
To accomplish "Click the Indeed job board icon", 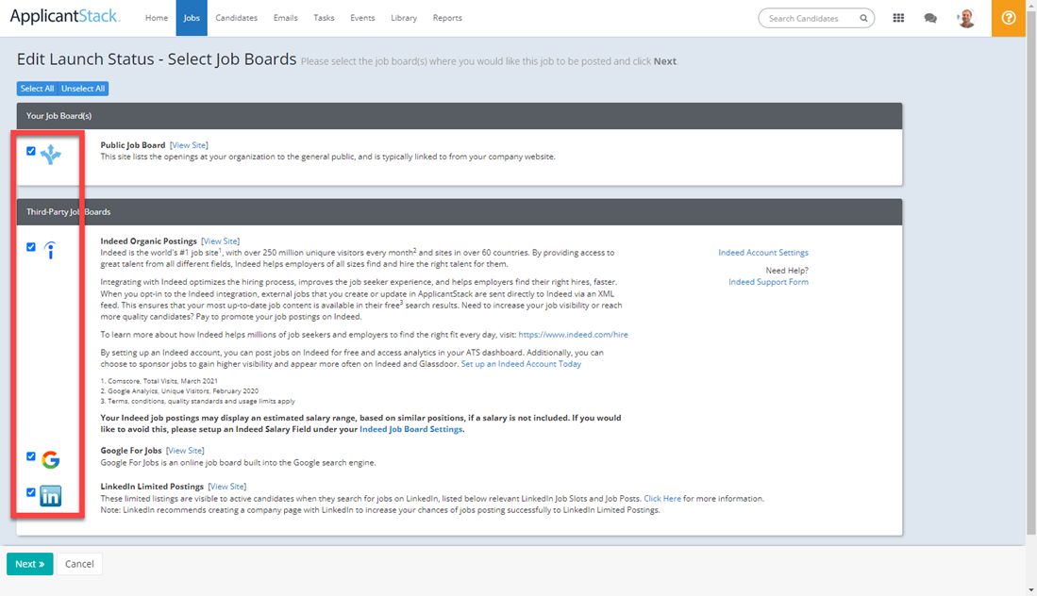I will pyautogui.click(x=50, y=250).
